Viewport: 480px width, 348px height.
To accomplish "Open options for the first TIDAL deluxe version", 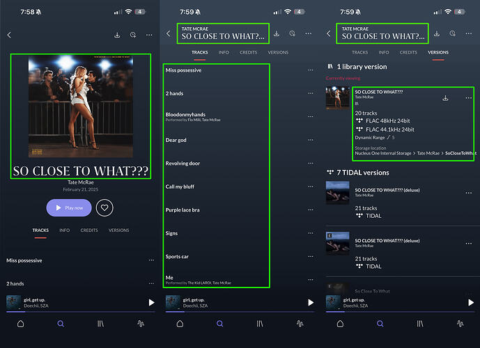I will pos(469,193).
